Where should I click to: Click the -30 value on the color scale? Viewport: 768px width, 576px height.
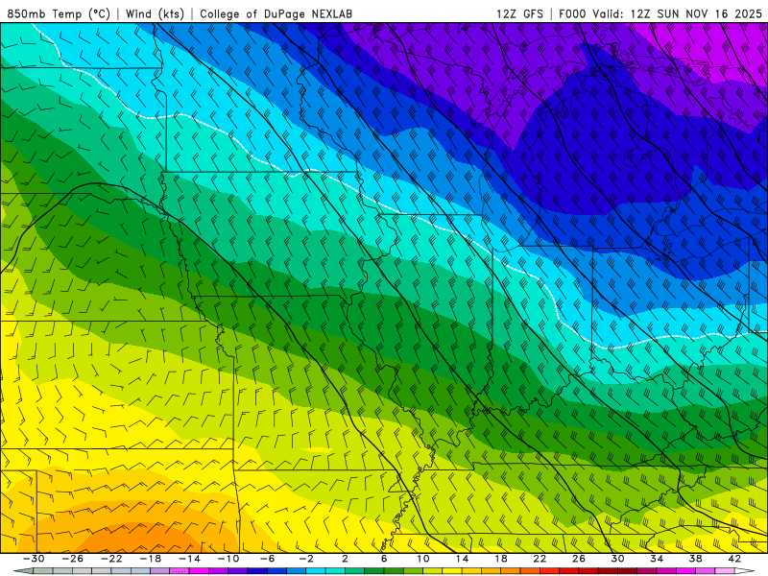[x=34, y=559]
